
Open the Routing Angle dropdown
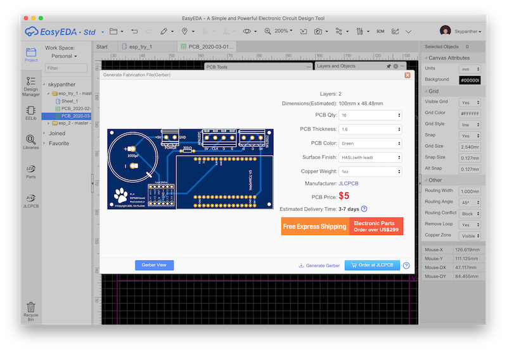470,203
